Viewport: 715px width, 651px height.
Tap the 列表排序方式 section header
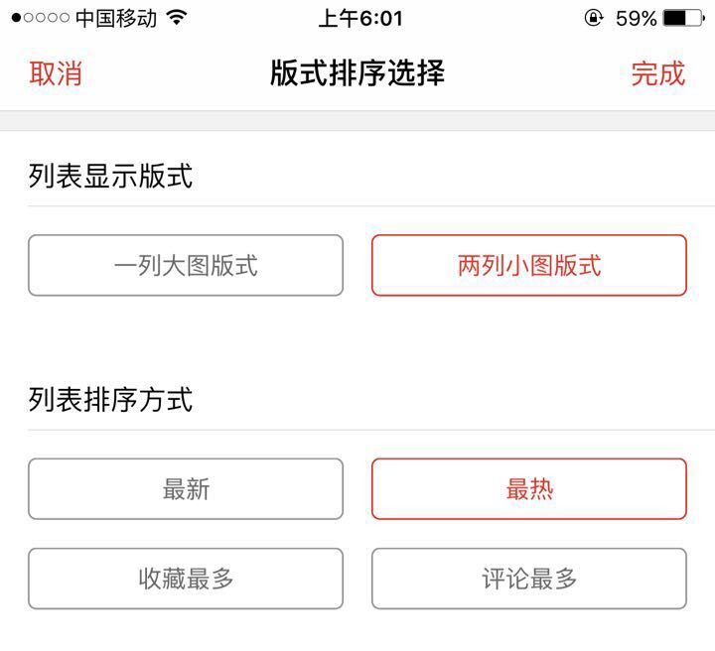click(x=110, y=400)
